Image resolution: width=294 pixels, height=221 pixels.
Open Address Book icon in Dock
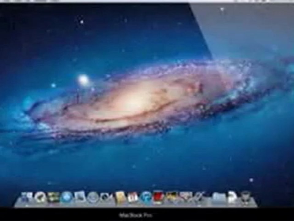pos(120,197)
